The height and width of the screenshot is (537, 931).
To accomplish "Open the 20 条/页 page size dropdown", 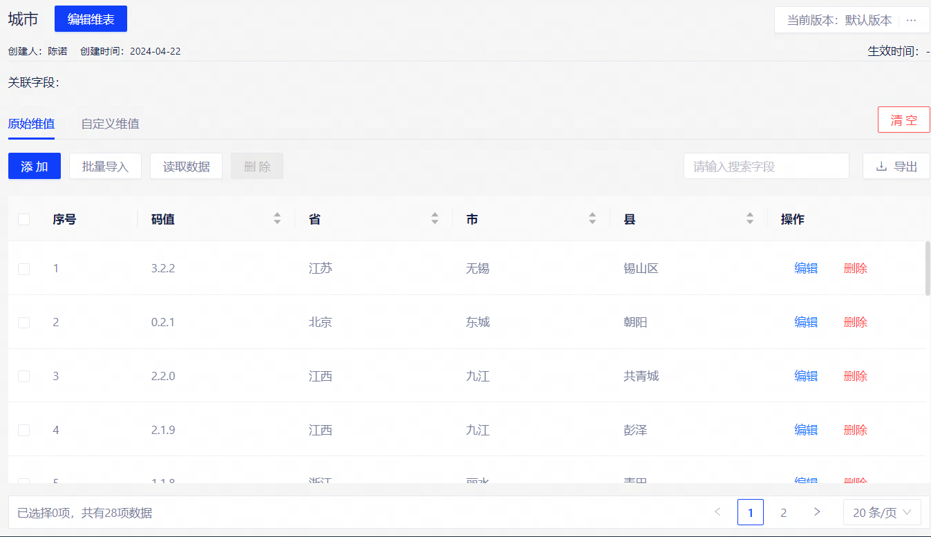I will [882, 512].
